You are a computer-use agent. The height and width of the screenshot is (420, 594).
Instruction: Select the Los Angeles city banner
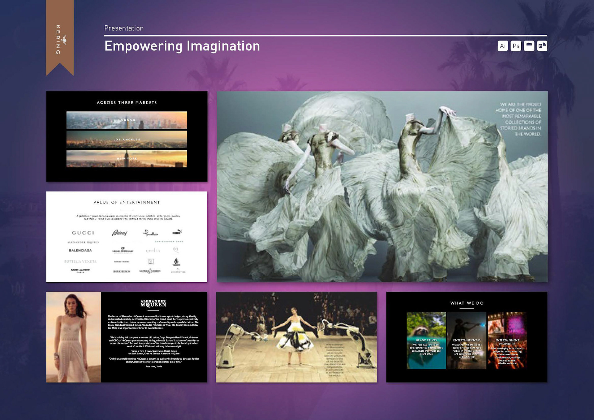127,139
